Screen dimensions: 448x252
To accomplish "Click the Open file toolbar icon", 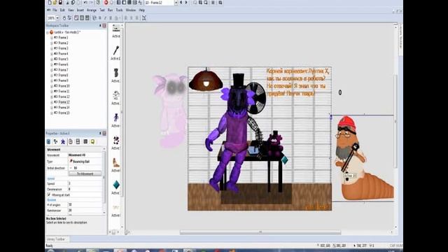I will tap(55, 3).
